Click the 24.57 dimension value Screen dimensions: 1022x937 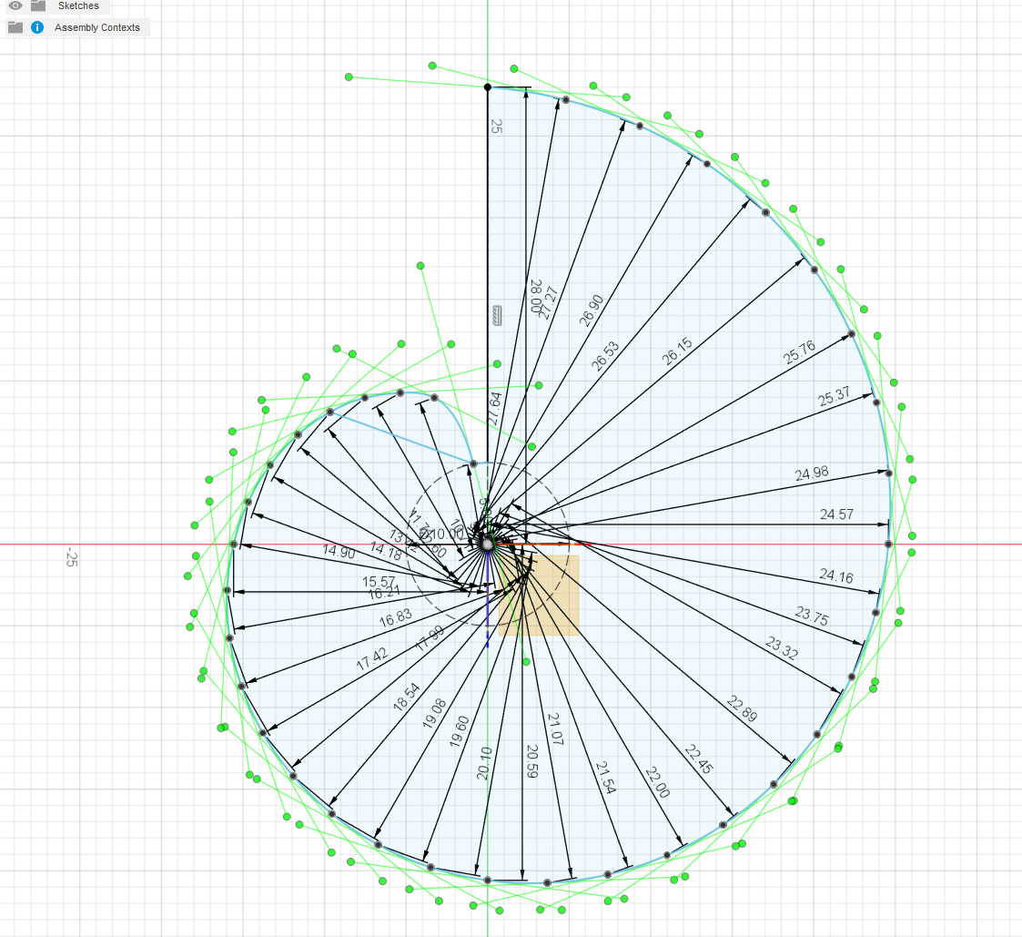pyautogui.click(x=837, y=514)
